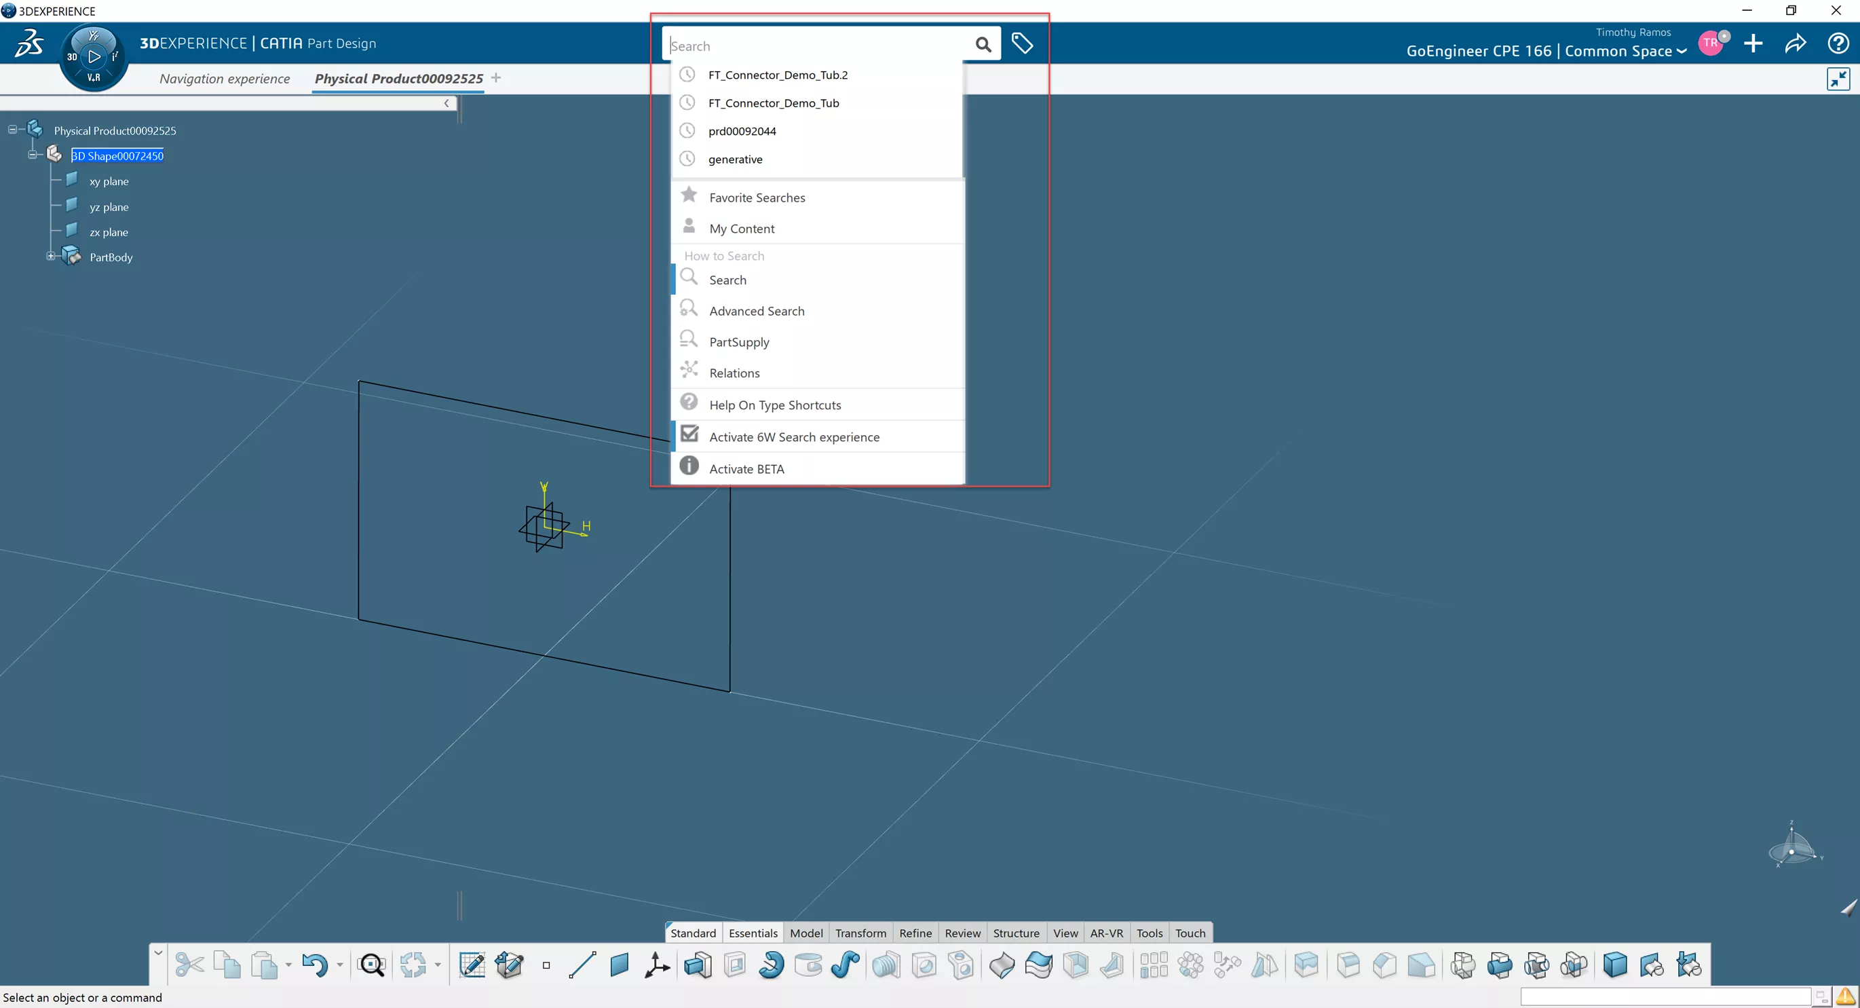Click the Advanced Search option
The width and height of the screenshot is (1860, 1008).
(757, 310)
